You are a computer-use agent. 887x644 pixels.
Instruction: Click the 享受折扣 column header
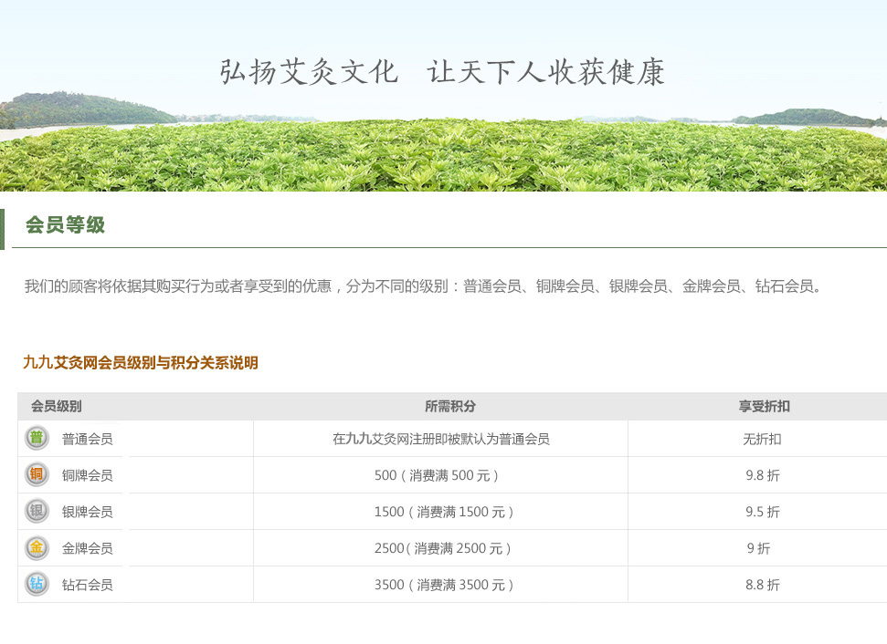pos(764,406)
